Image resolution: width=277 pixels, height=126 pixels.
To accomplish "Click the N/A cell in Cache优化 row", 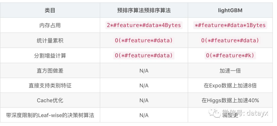I will click(x=144, y=100).
